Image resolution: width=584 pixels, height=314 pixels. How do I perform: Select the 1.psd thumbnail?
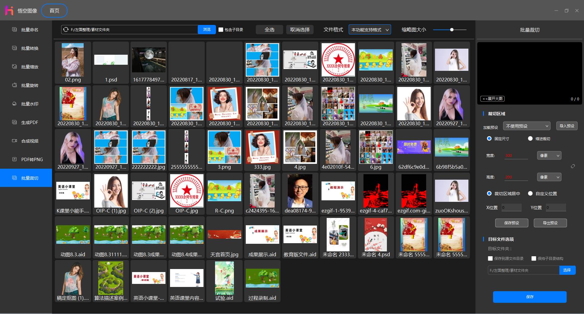(x=111, y=63)
